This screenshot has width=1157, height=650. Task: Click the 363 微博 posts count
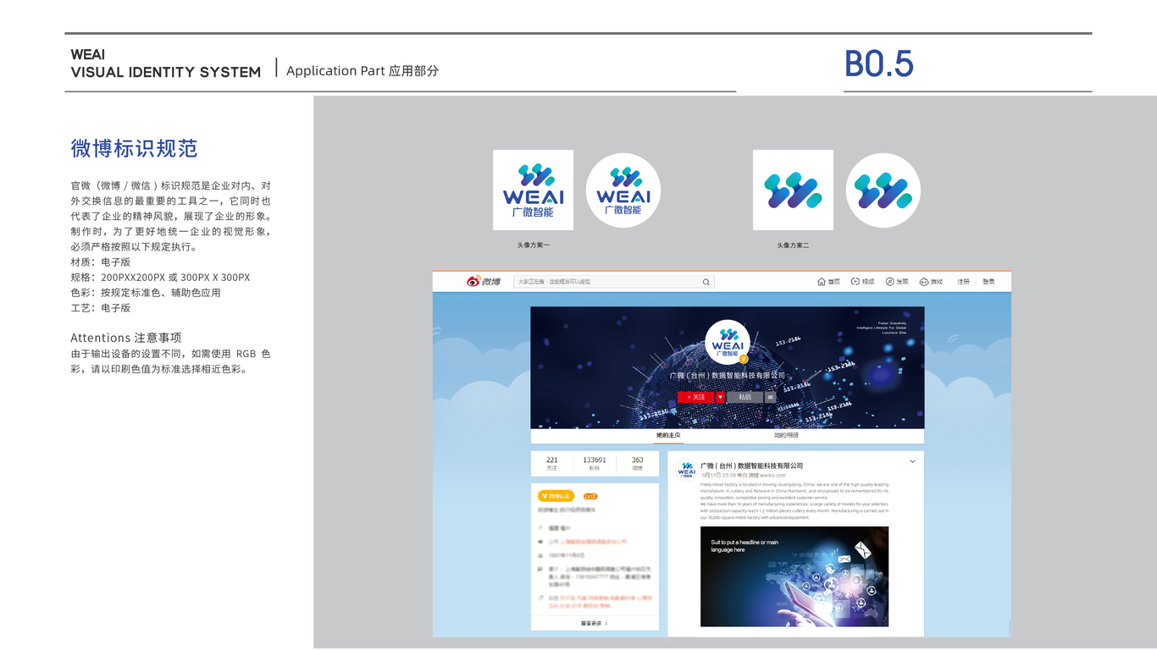point(637,464)
